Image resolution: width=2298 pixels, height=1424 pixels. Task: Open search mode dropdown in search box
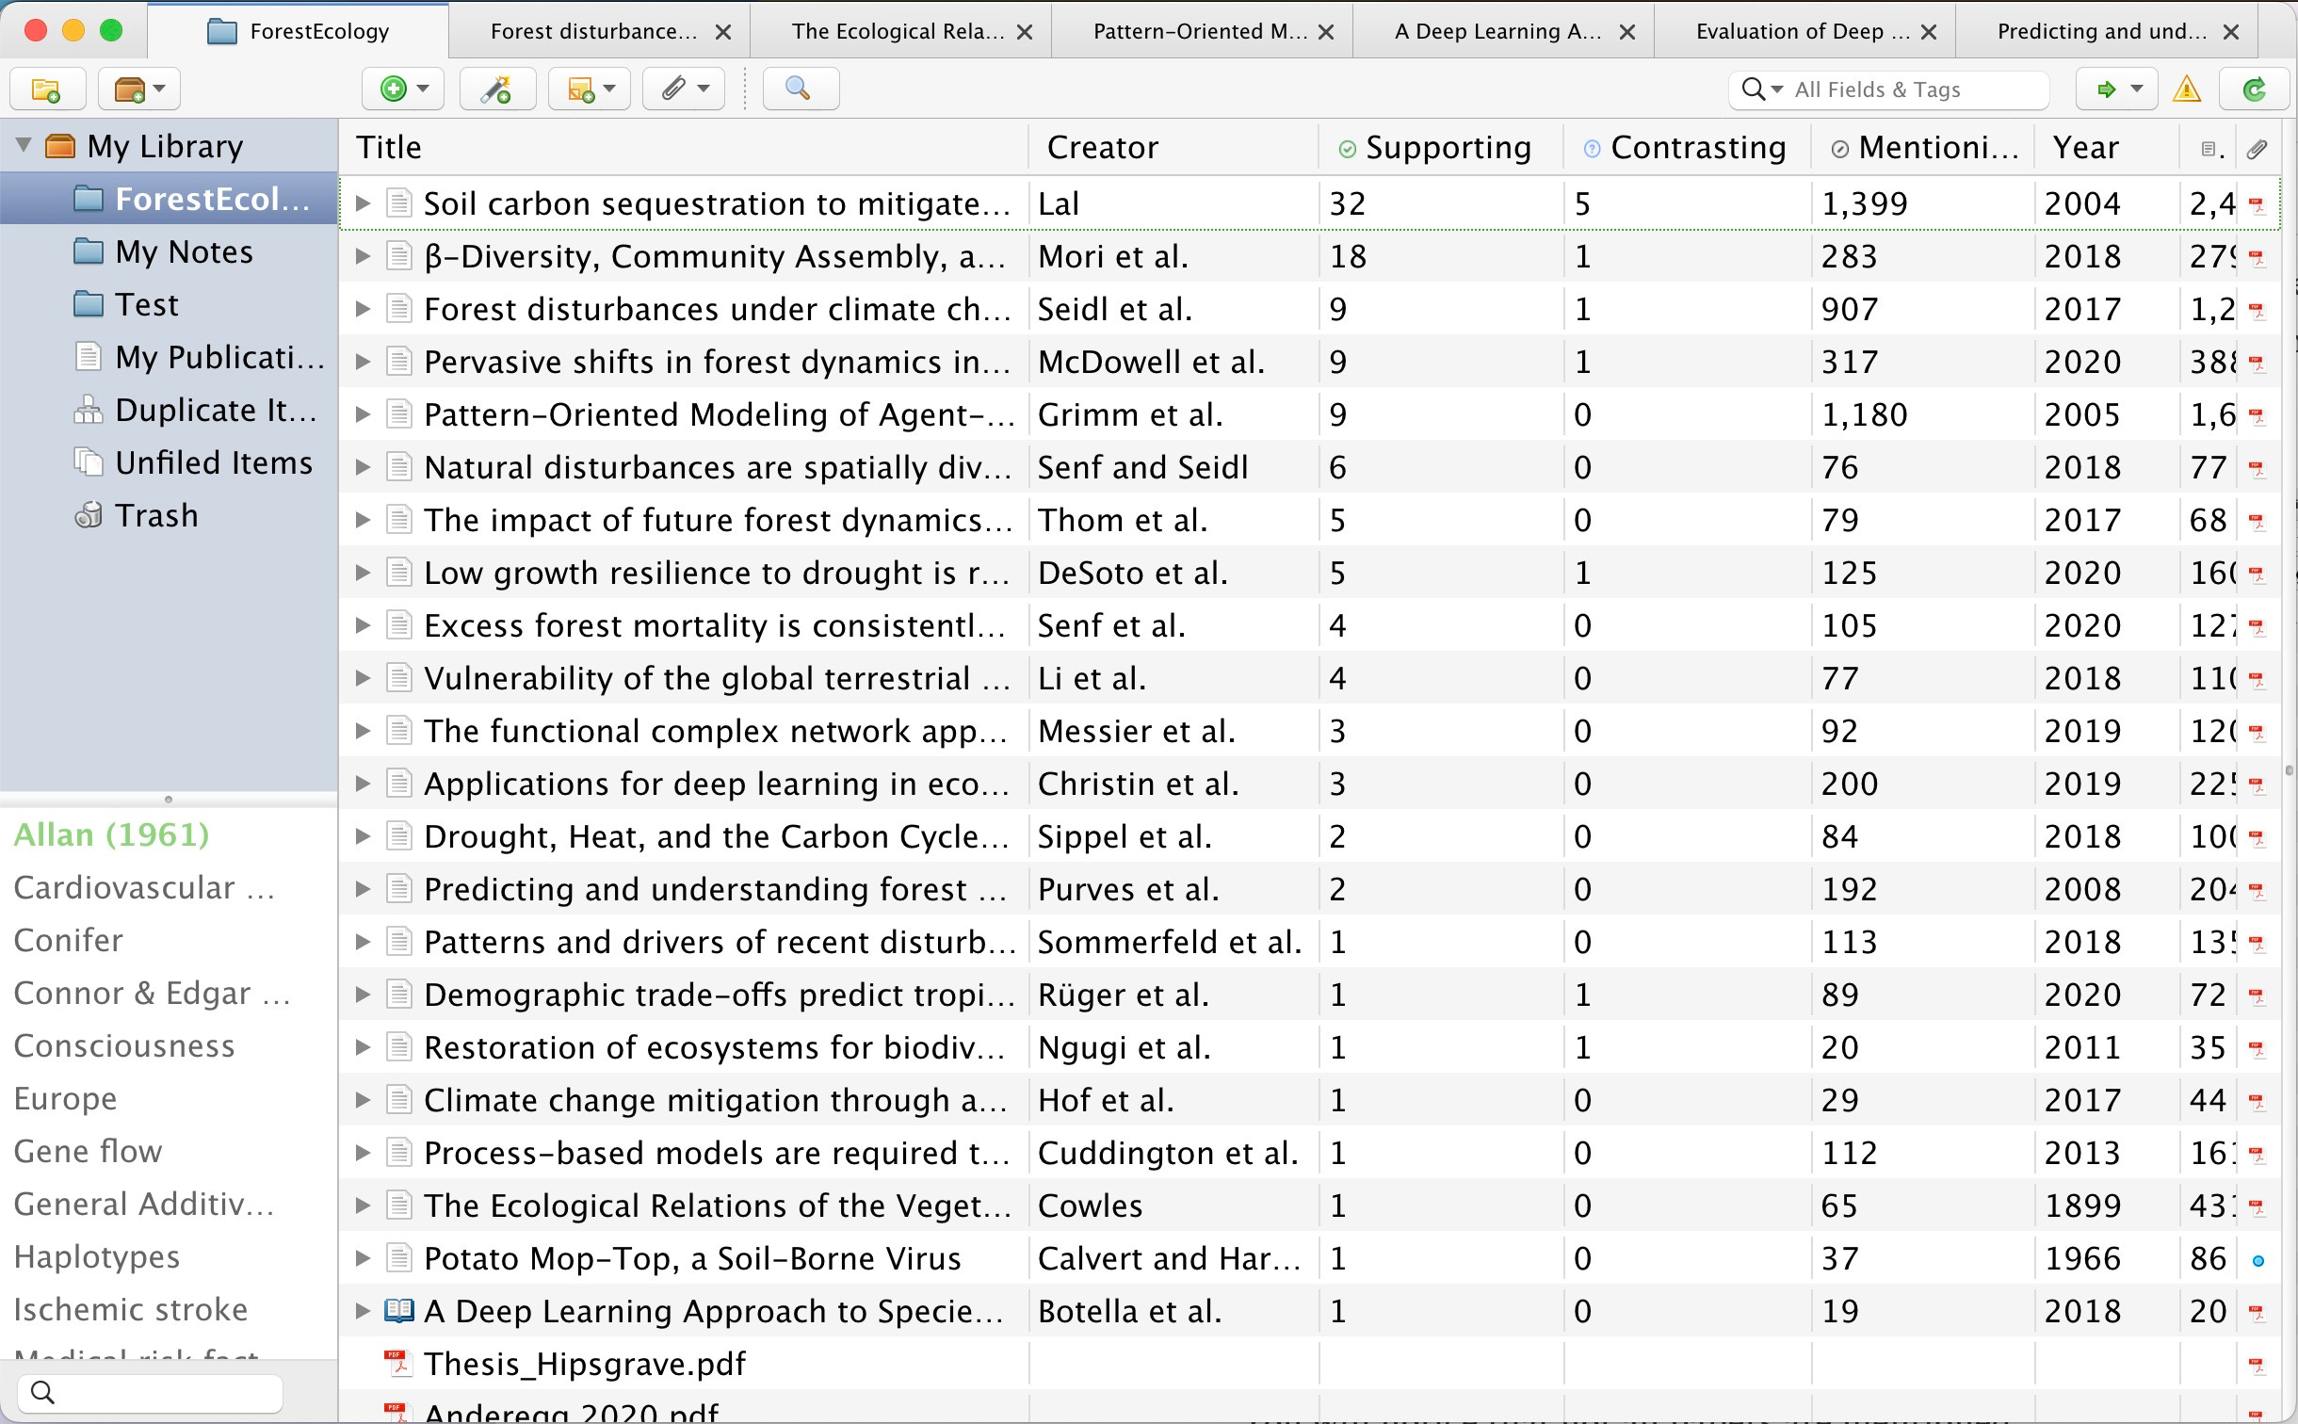[x=1762, y=89]
